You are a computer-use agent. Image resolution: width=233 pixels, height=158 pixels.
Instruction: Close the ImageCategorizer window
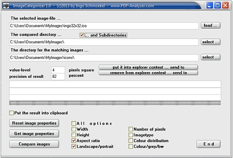click(x=225, y=6)
